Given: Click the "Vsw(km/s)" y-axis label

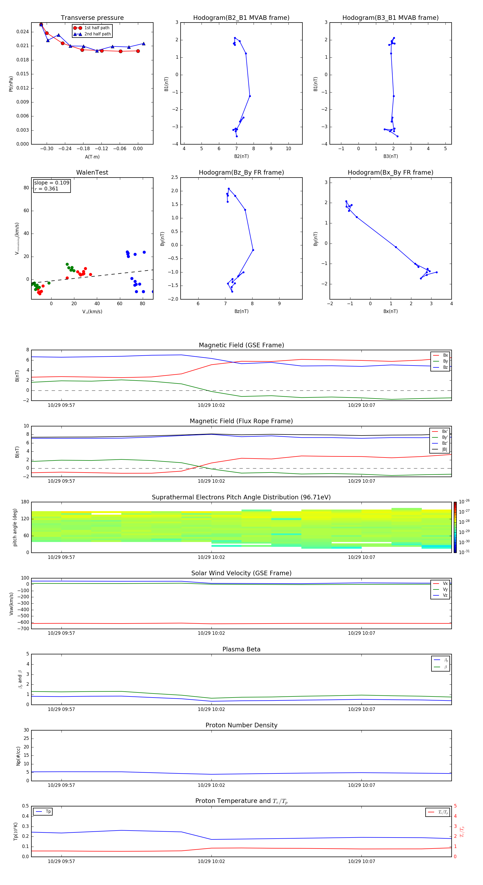Looking at the screenshot, I should 11,604.
